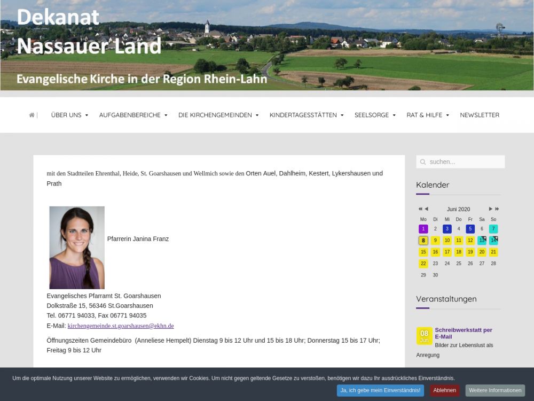Click 'Weitere Informationen' cookie button
Image resolution: width=534 pixels, height=401 pixels.
[495, 390]
